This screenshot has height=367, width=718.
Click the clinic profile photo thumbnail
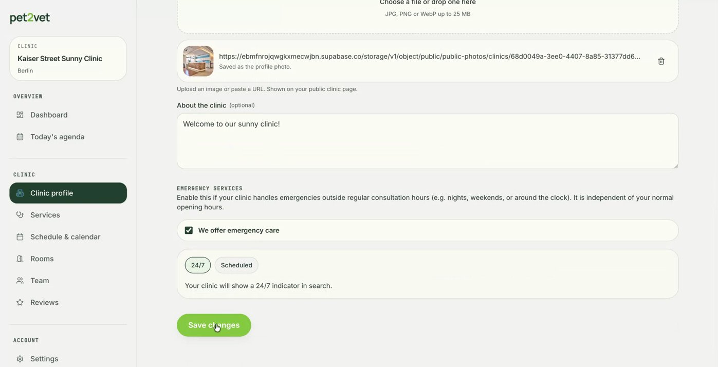(198, 61)
